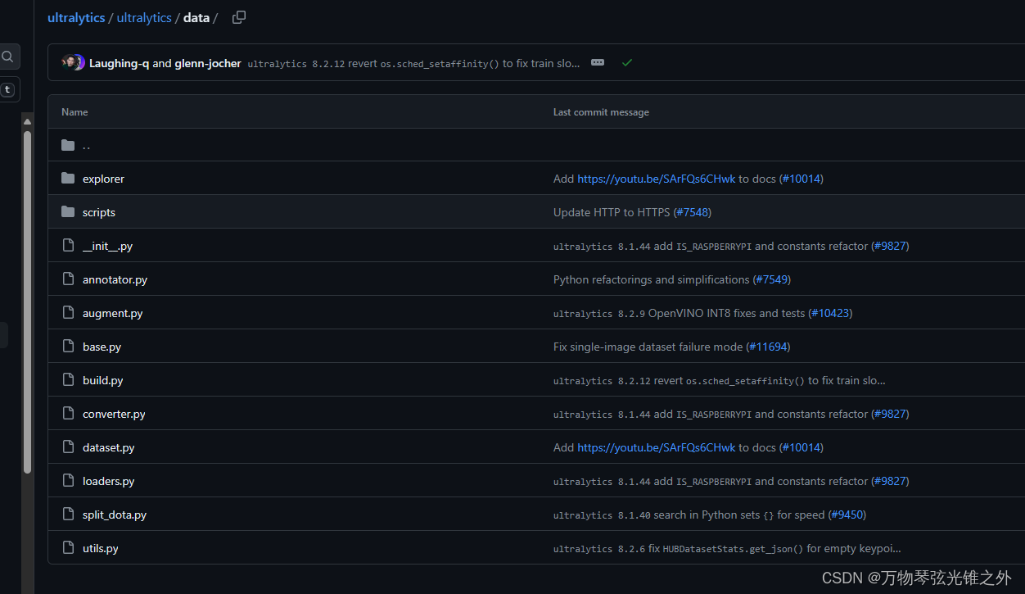This screenshot has height=594, width=1025.
Task: Click the parent directory folder icon
Action: point(68,145)
